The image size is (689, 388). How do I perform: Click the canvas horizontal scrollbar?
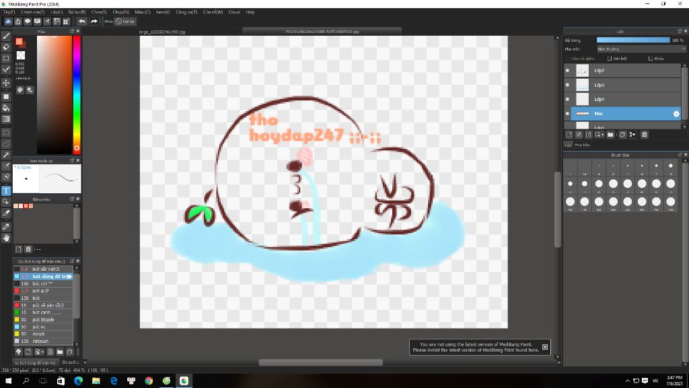click(x=320, y=362)
